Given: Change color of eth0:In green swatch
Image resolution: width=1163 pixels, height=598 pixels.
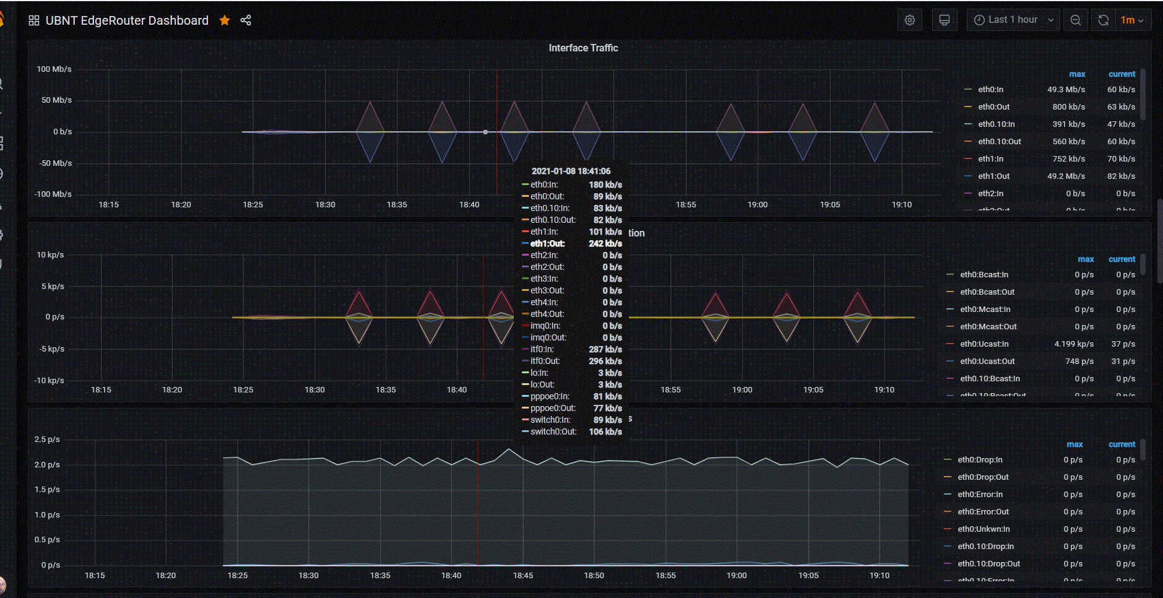Looking at the screenshot, I should pos(968,89).
